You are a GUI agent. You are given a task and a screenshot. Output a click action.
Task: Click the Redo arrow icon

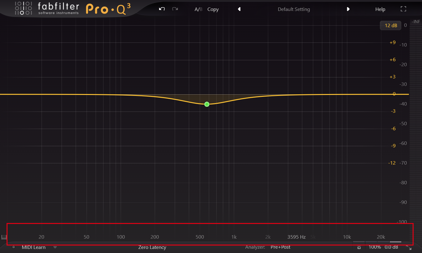point(175,9)
